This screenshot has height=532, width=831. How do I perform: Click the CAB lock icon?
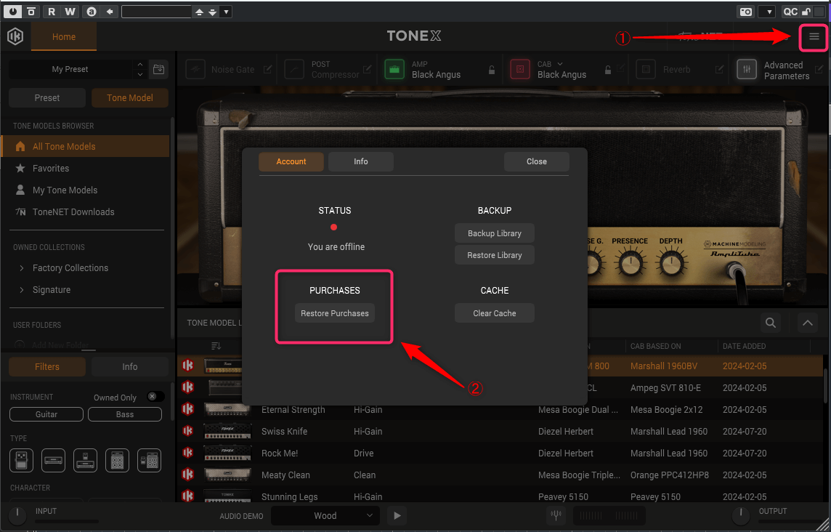(608, 70)
